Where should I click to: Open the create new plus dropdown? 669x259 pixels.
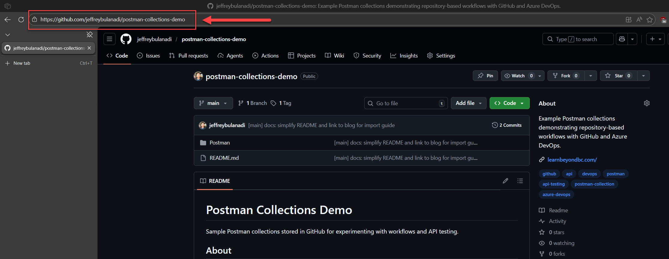pos(655,39)
